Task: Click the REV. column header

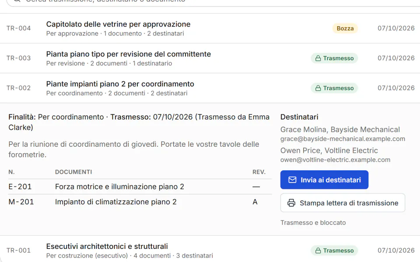Action: pos(259,172)
